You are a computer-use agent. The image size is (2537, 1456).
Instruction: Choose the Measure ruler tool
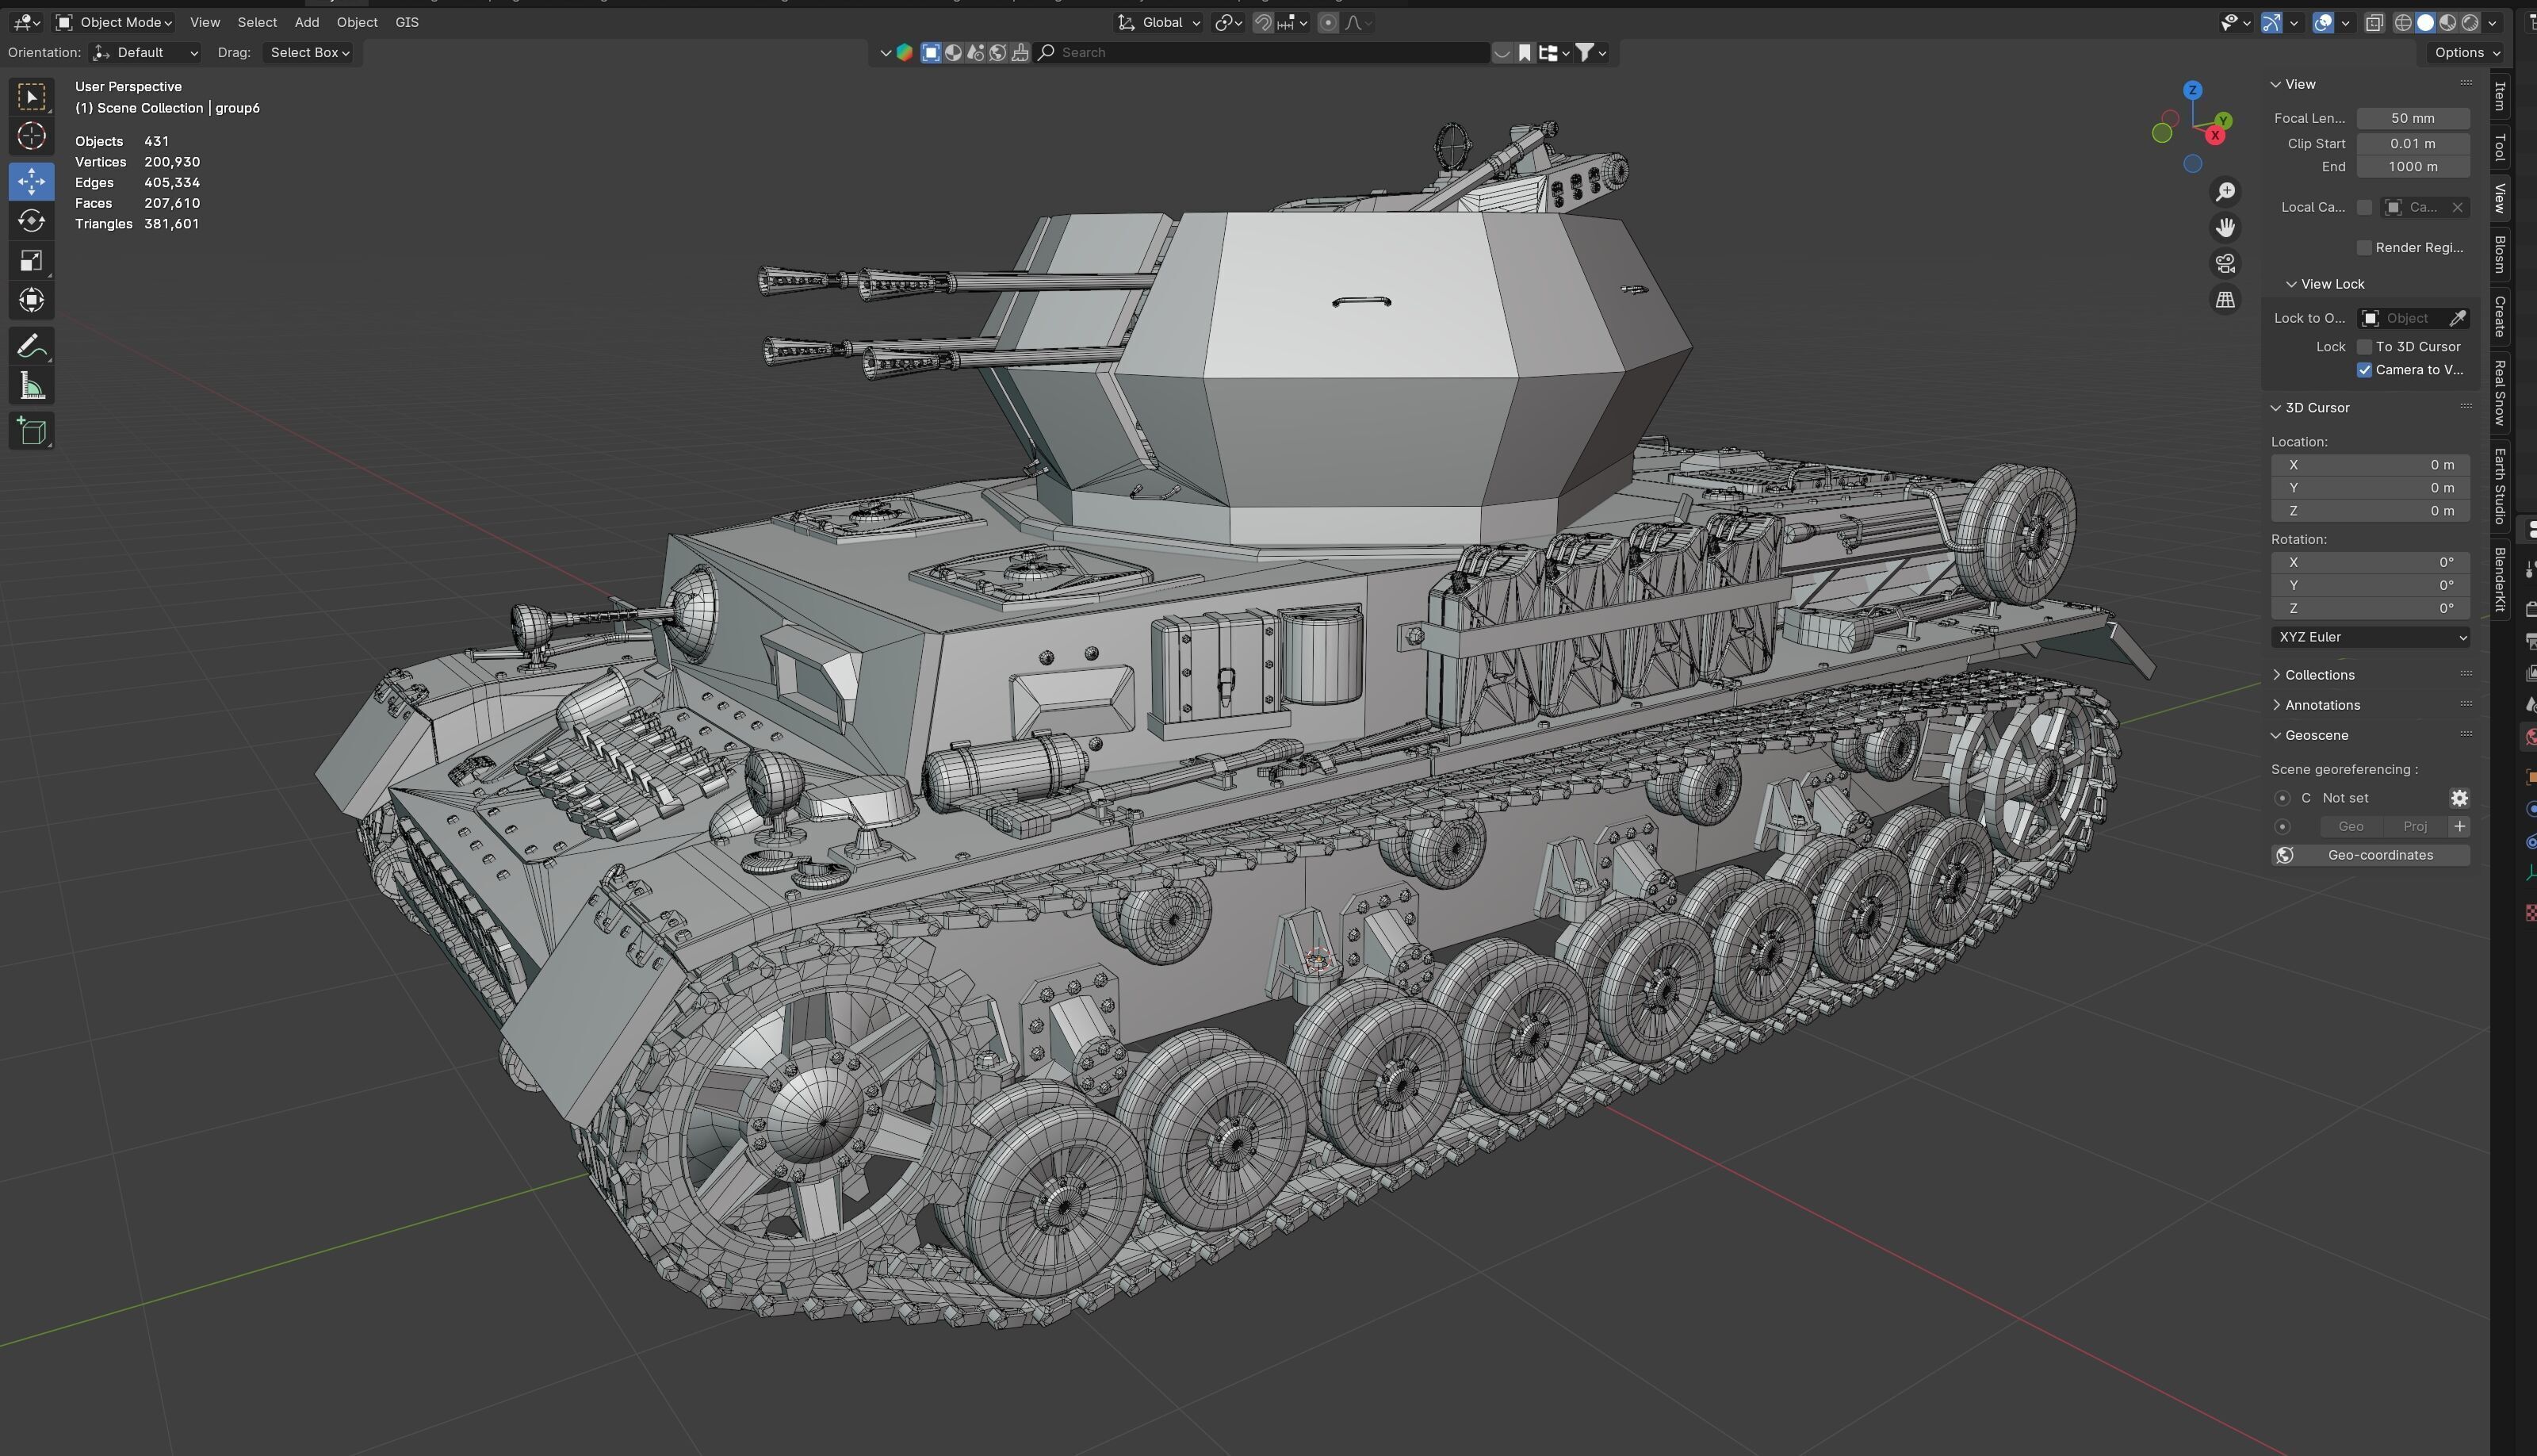31,386
